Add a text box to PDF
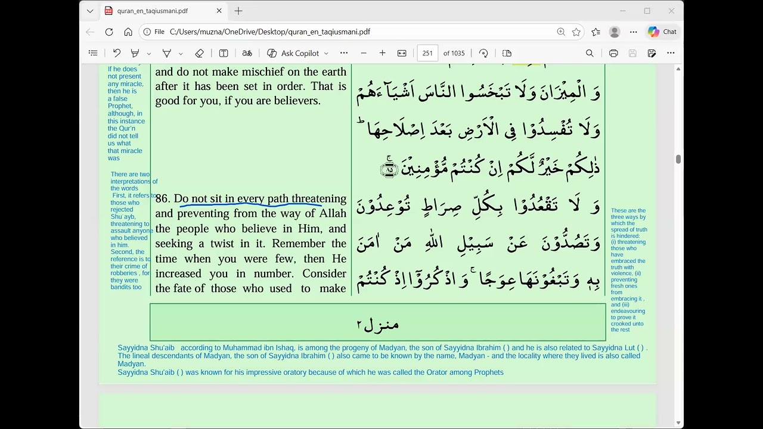The width and height of the screenshot is (763, 429). point(224,53)
